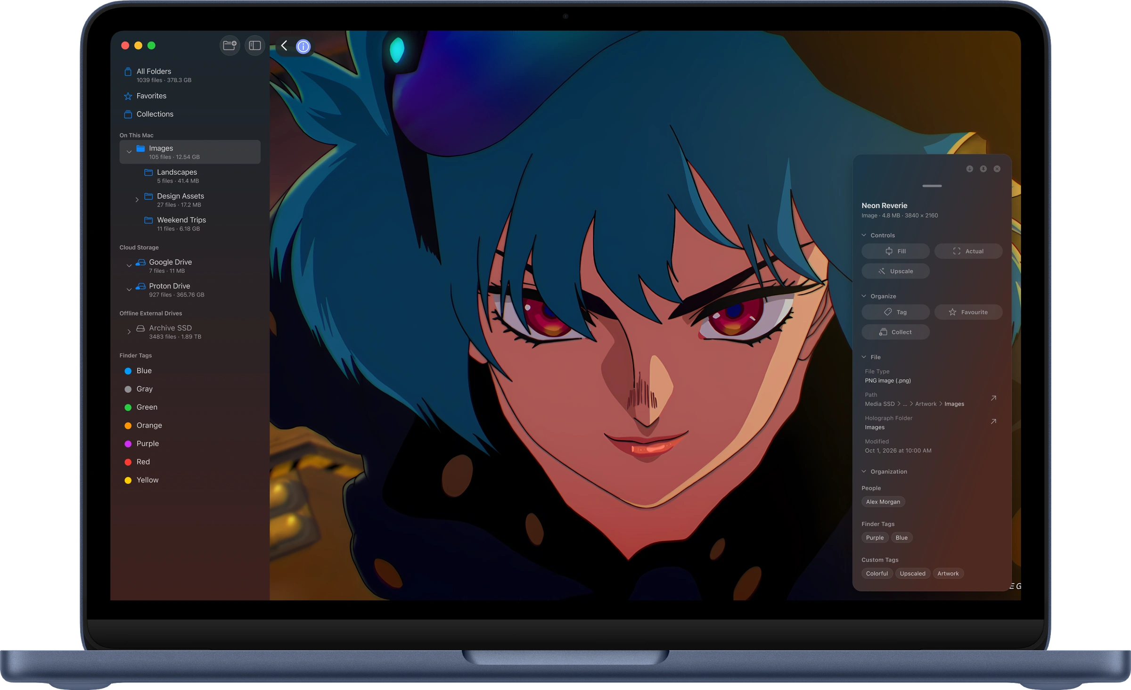
Task: Open Collections in the sidebar
Action: tap(190, 115)
